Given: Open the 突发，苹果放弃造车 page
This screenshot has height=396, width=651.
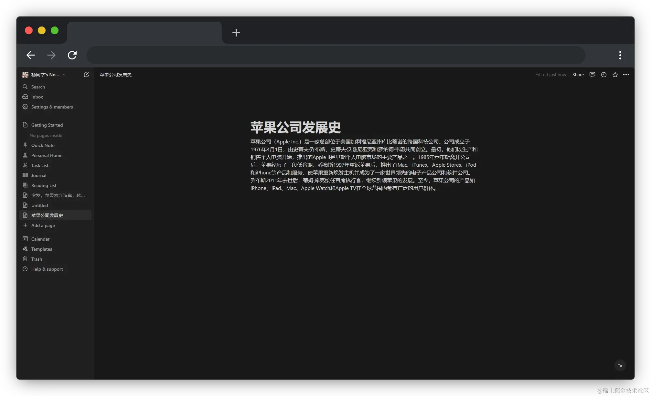Looking at the screenshot, I should point(55,195).
